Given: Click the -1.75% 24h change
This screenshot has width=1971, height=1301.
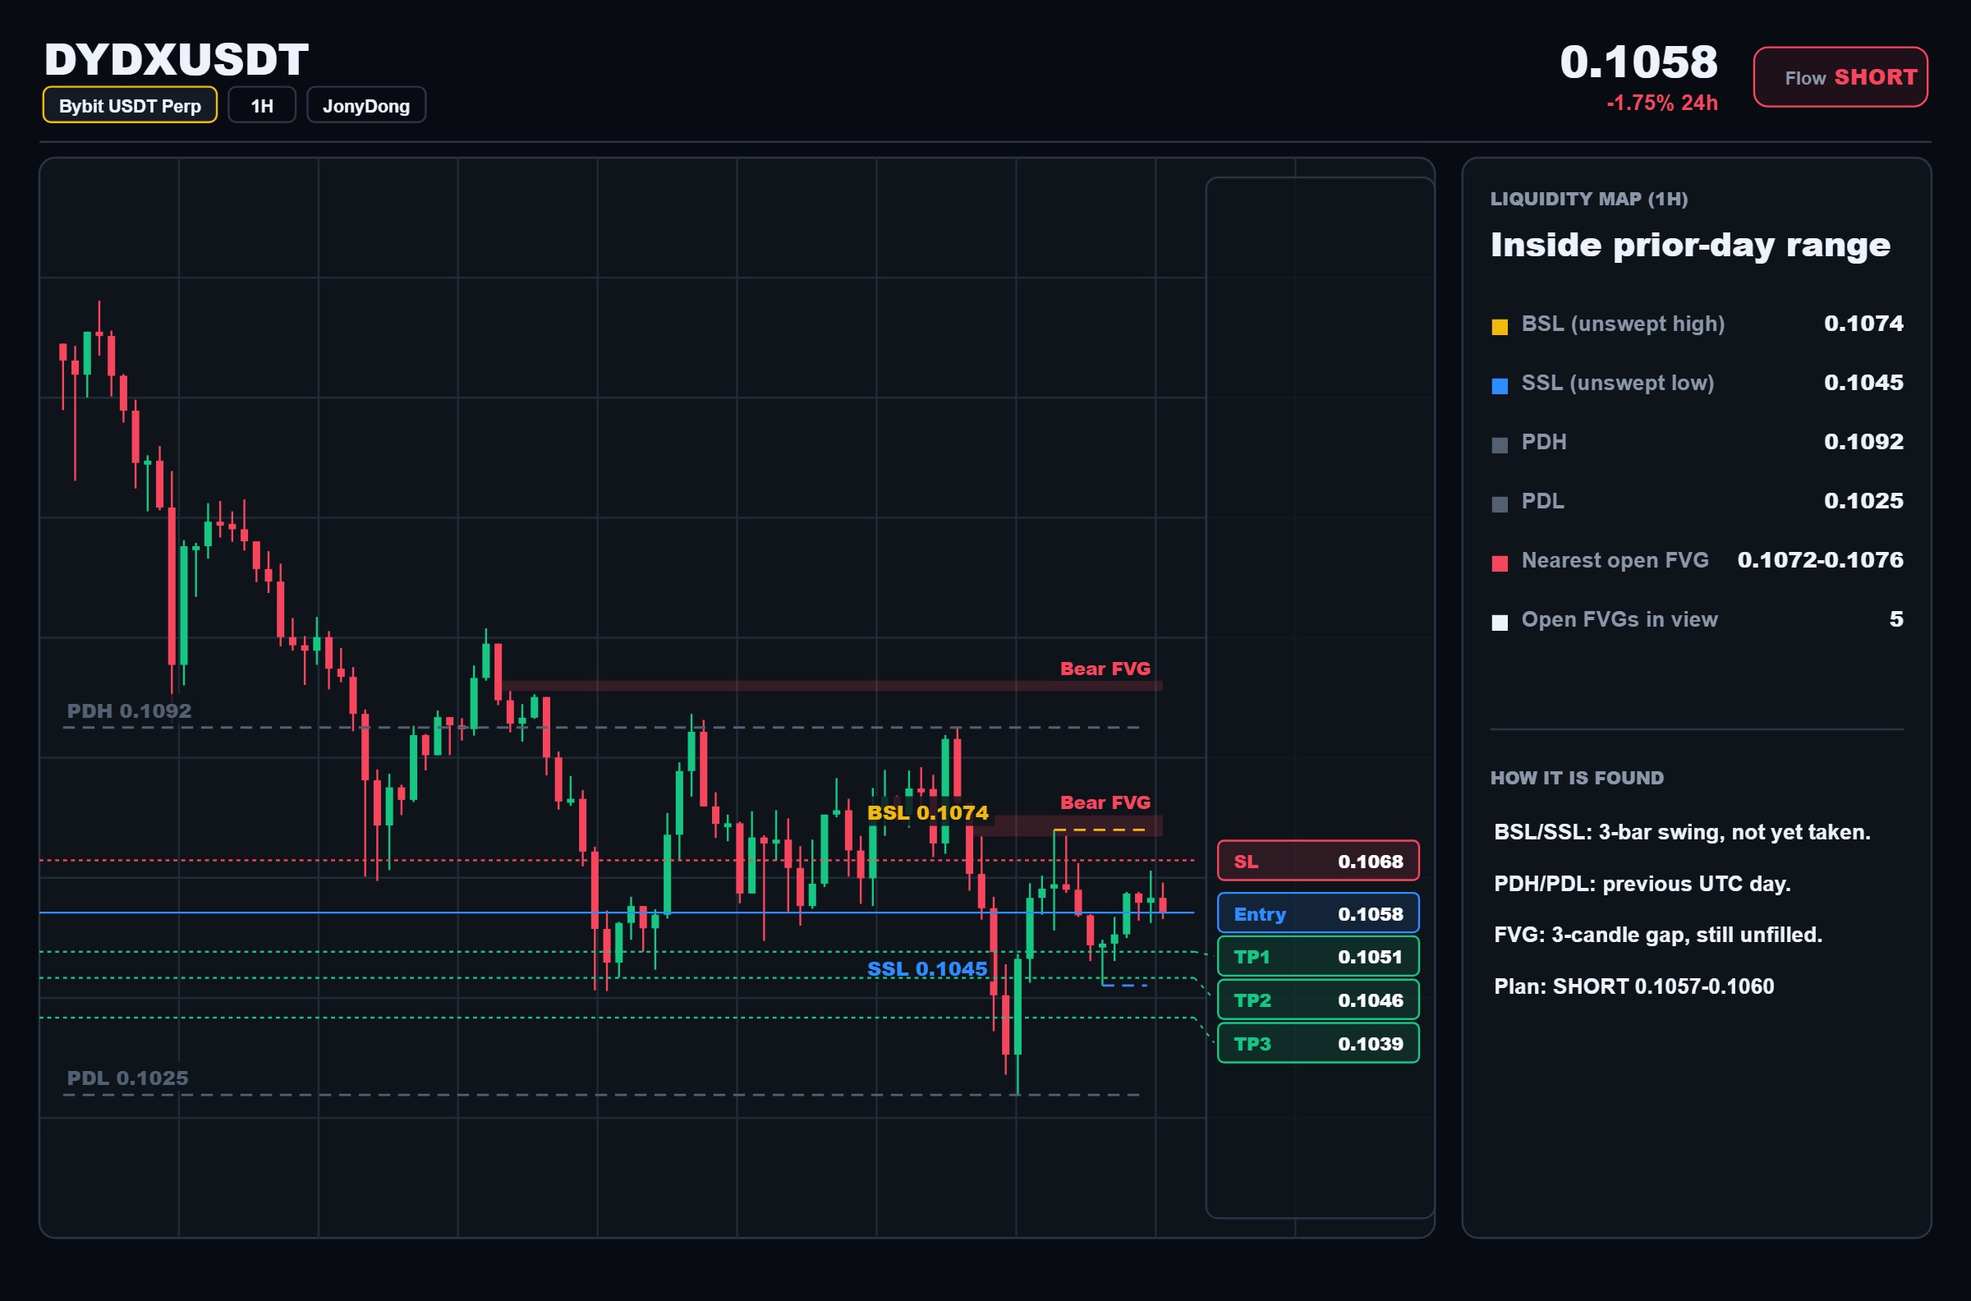Looking at the screenshot, I should pos(1661,103).
